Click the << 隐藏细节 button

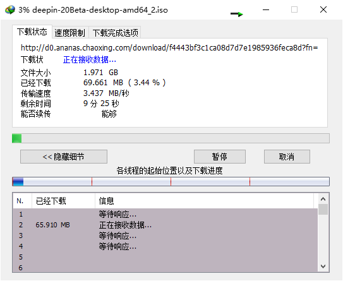(x=64, y=157)
